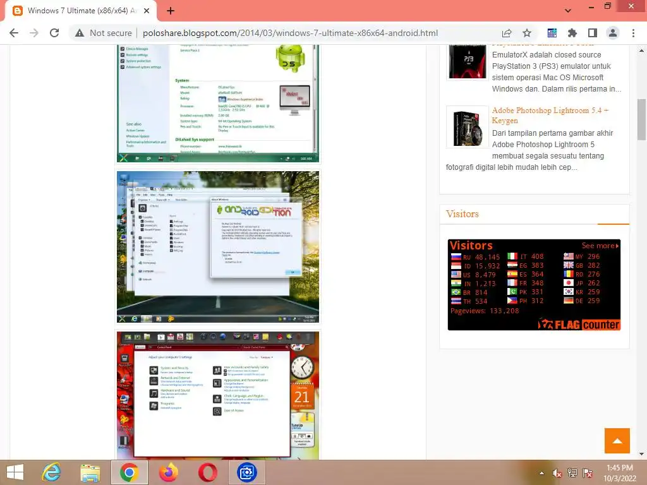Click the scrollbar up arrow
This screenshot has height=485, width=647.
tap(642, 51)
